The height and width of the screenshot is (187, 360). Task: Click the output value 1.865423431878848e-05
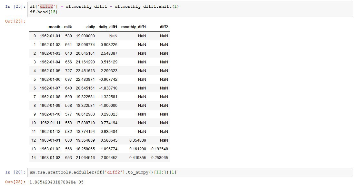click(x=56, y=182)
